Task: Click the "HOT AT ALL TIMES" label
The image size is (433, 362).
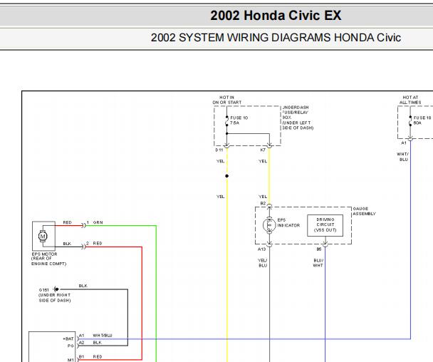Action: 410,100
